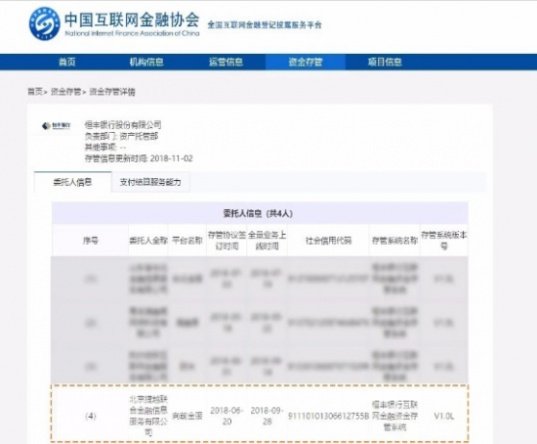Viewport: 537px width, 444px height.
Task: Click the credit code 91110101306612755B
Action: tap(328, 417)
